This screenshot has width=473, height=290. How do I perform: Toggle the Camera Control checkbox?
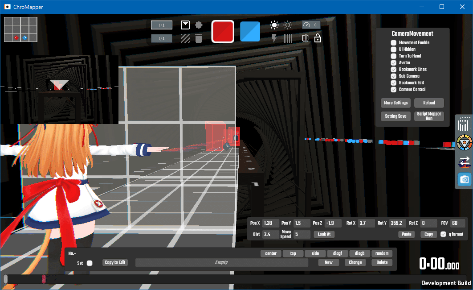pos(393,89)
